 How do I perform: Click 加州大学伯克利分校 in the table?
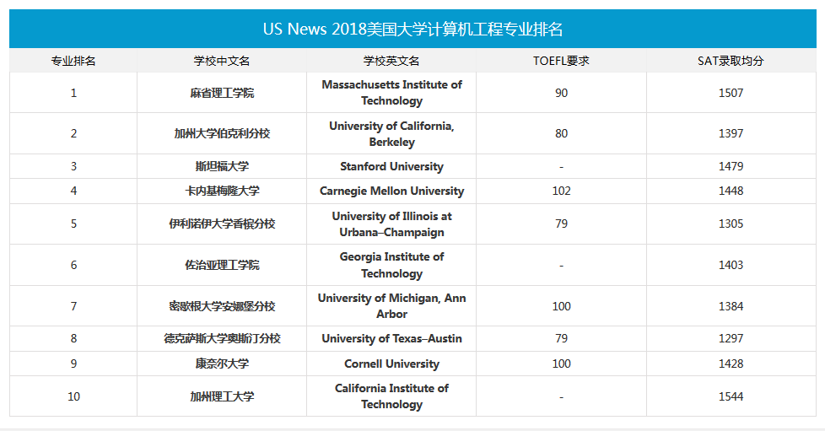(x=222, y=133)
